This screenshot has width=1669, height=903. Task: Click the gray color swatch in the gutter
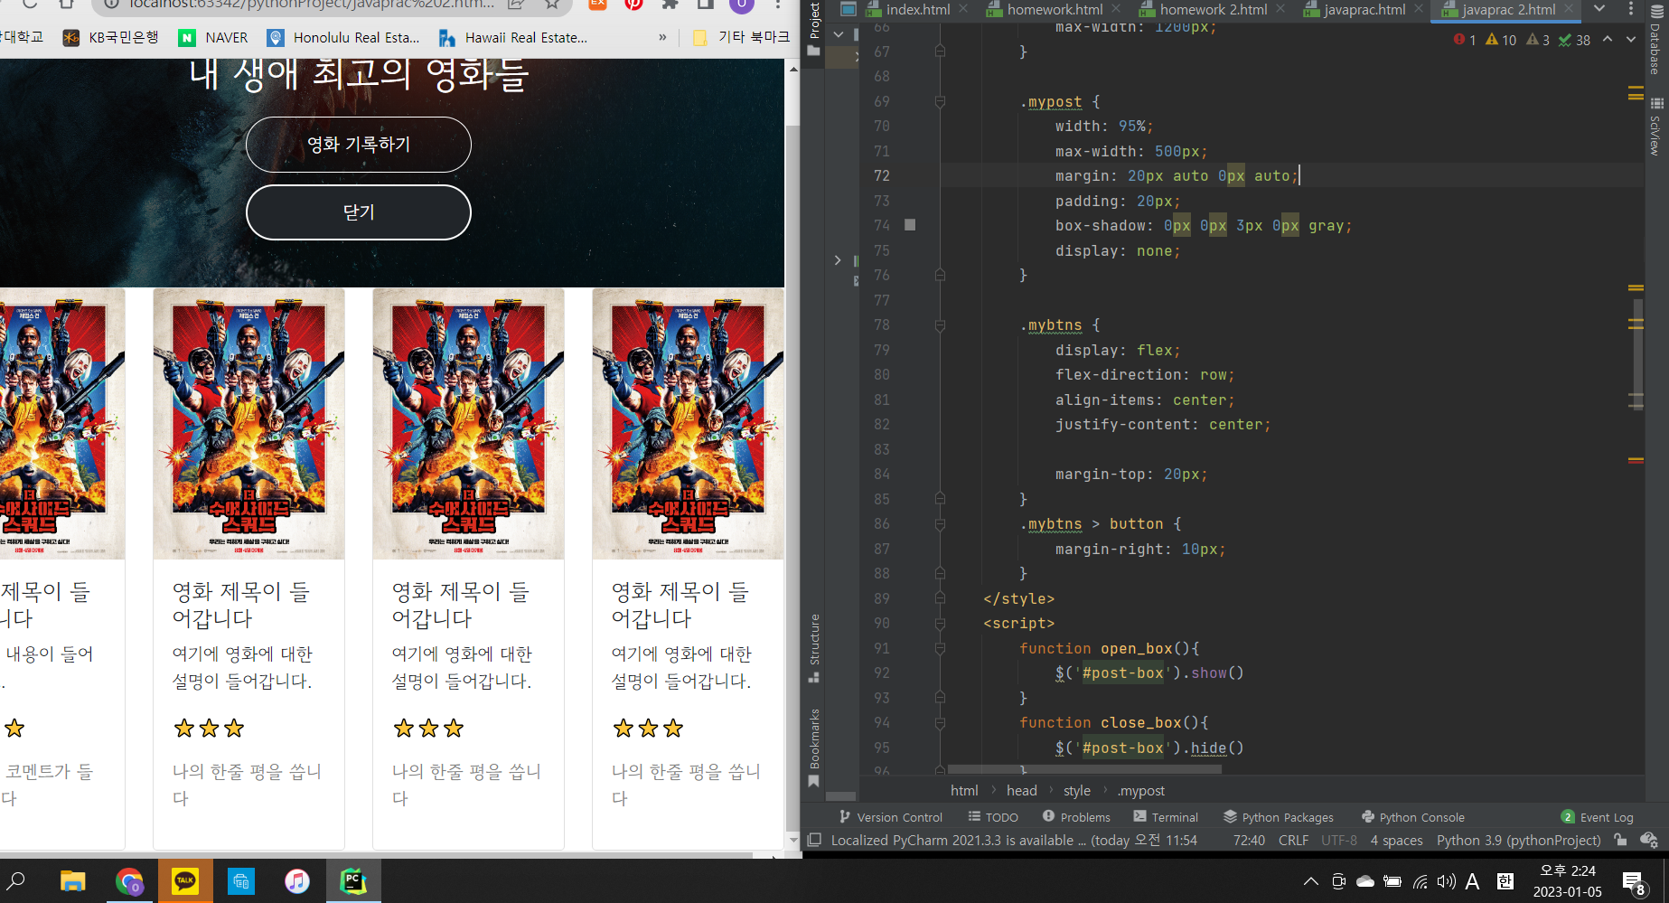(910, 225)
